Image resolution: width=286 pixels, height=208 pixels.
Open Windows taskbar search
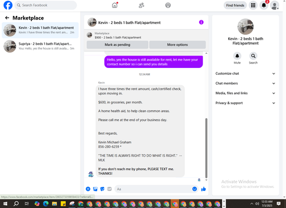(x=16, y=203)
